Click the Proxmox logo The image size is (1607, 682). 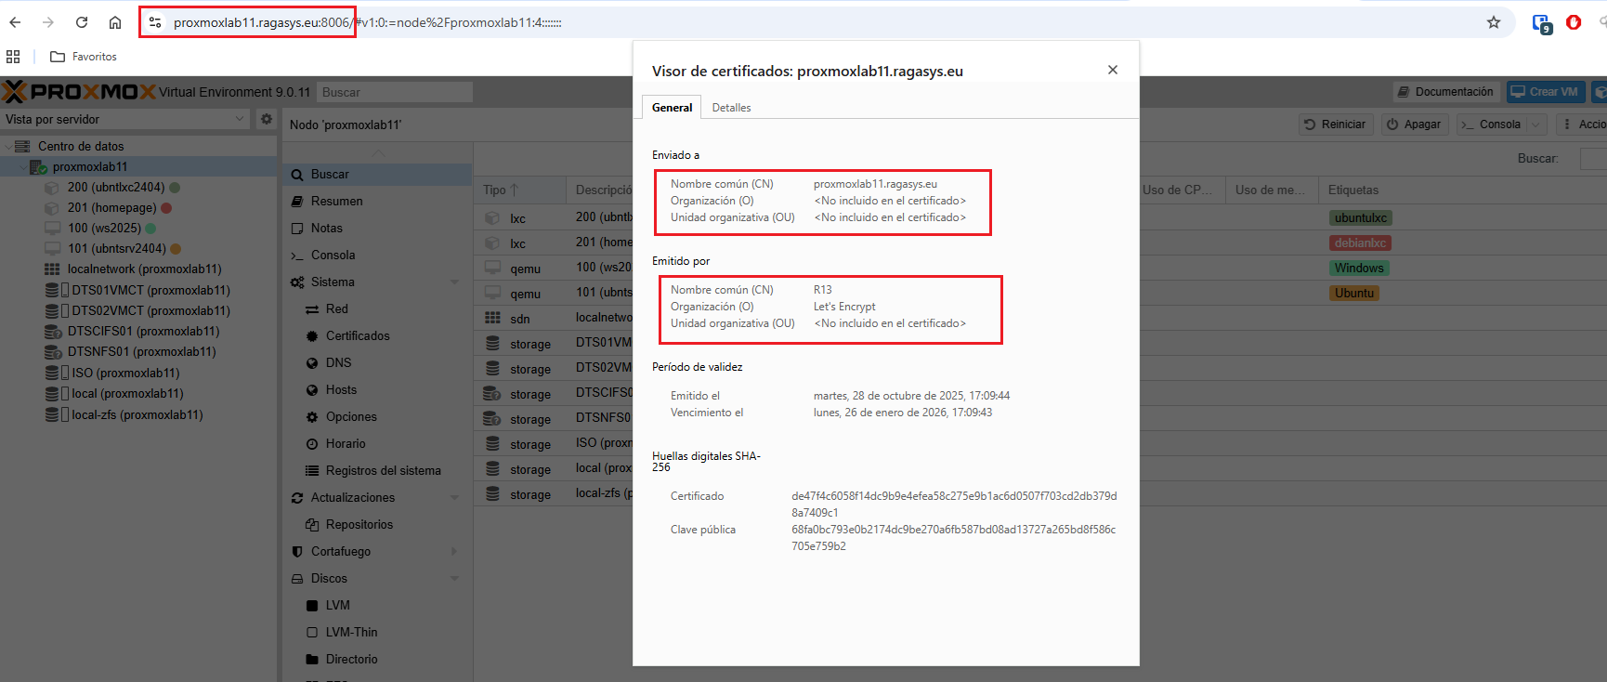tap(79, 91)
